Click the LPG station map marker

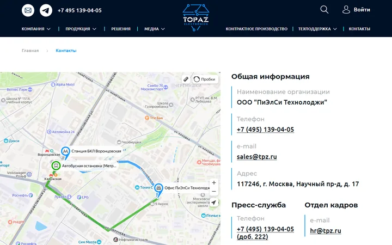[x=83, y=197]
